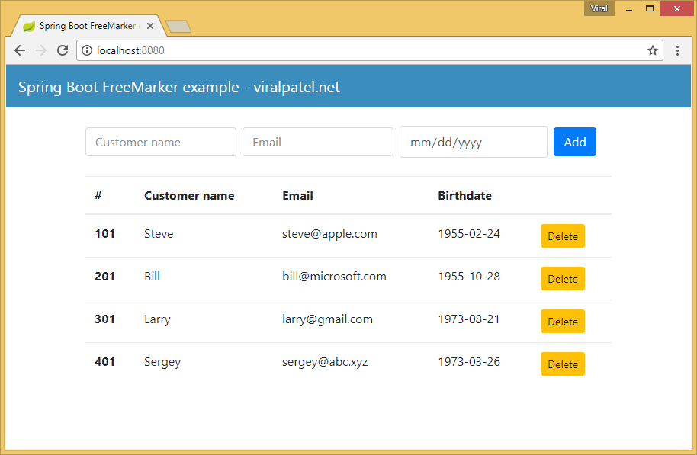Click the browser forward arrow
The width and height of the screenshot is (697, 455).
pos(41,50)
